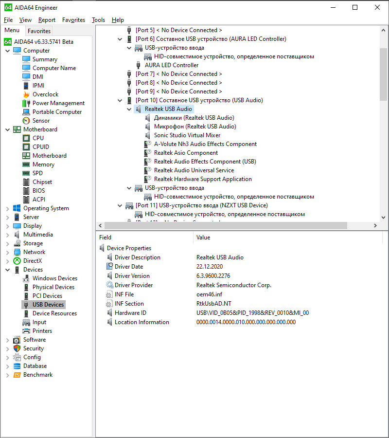Click the Sensor gauge icon
Viewport: 389px width, 438px height.
point(26,121)
